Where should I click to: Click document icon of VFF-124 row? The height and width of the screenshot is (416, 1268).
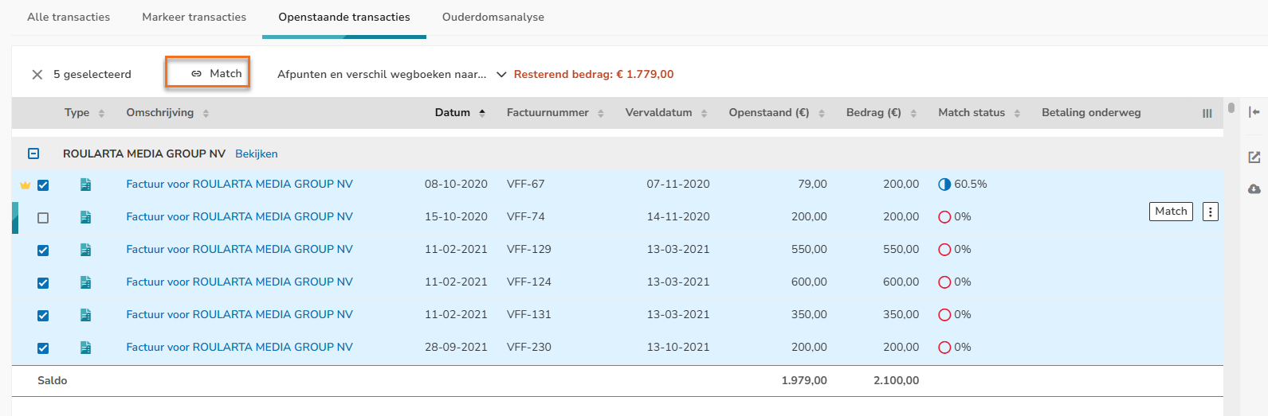coord(85,282)
